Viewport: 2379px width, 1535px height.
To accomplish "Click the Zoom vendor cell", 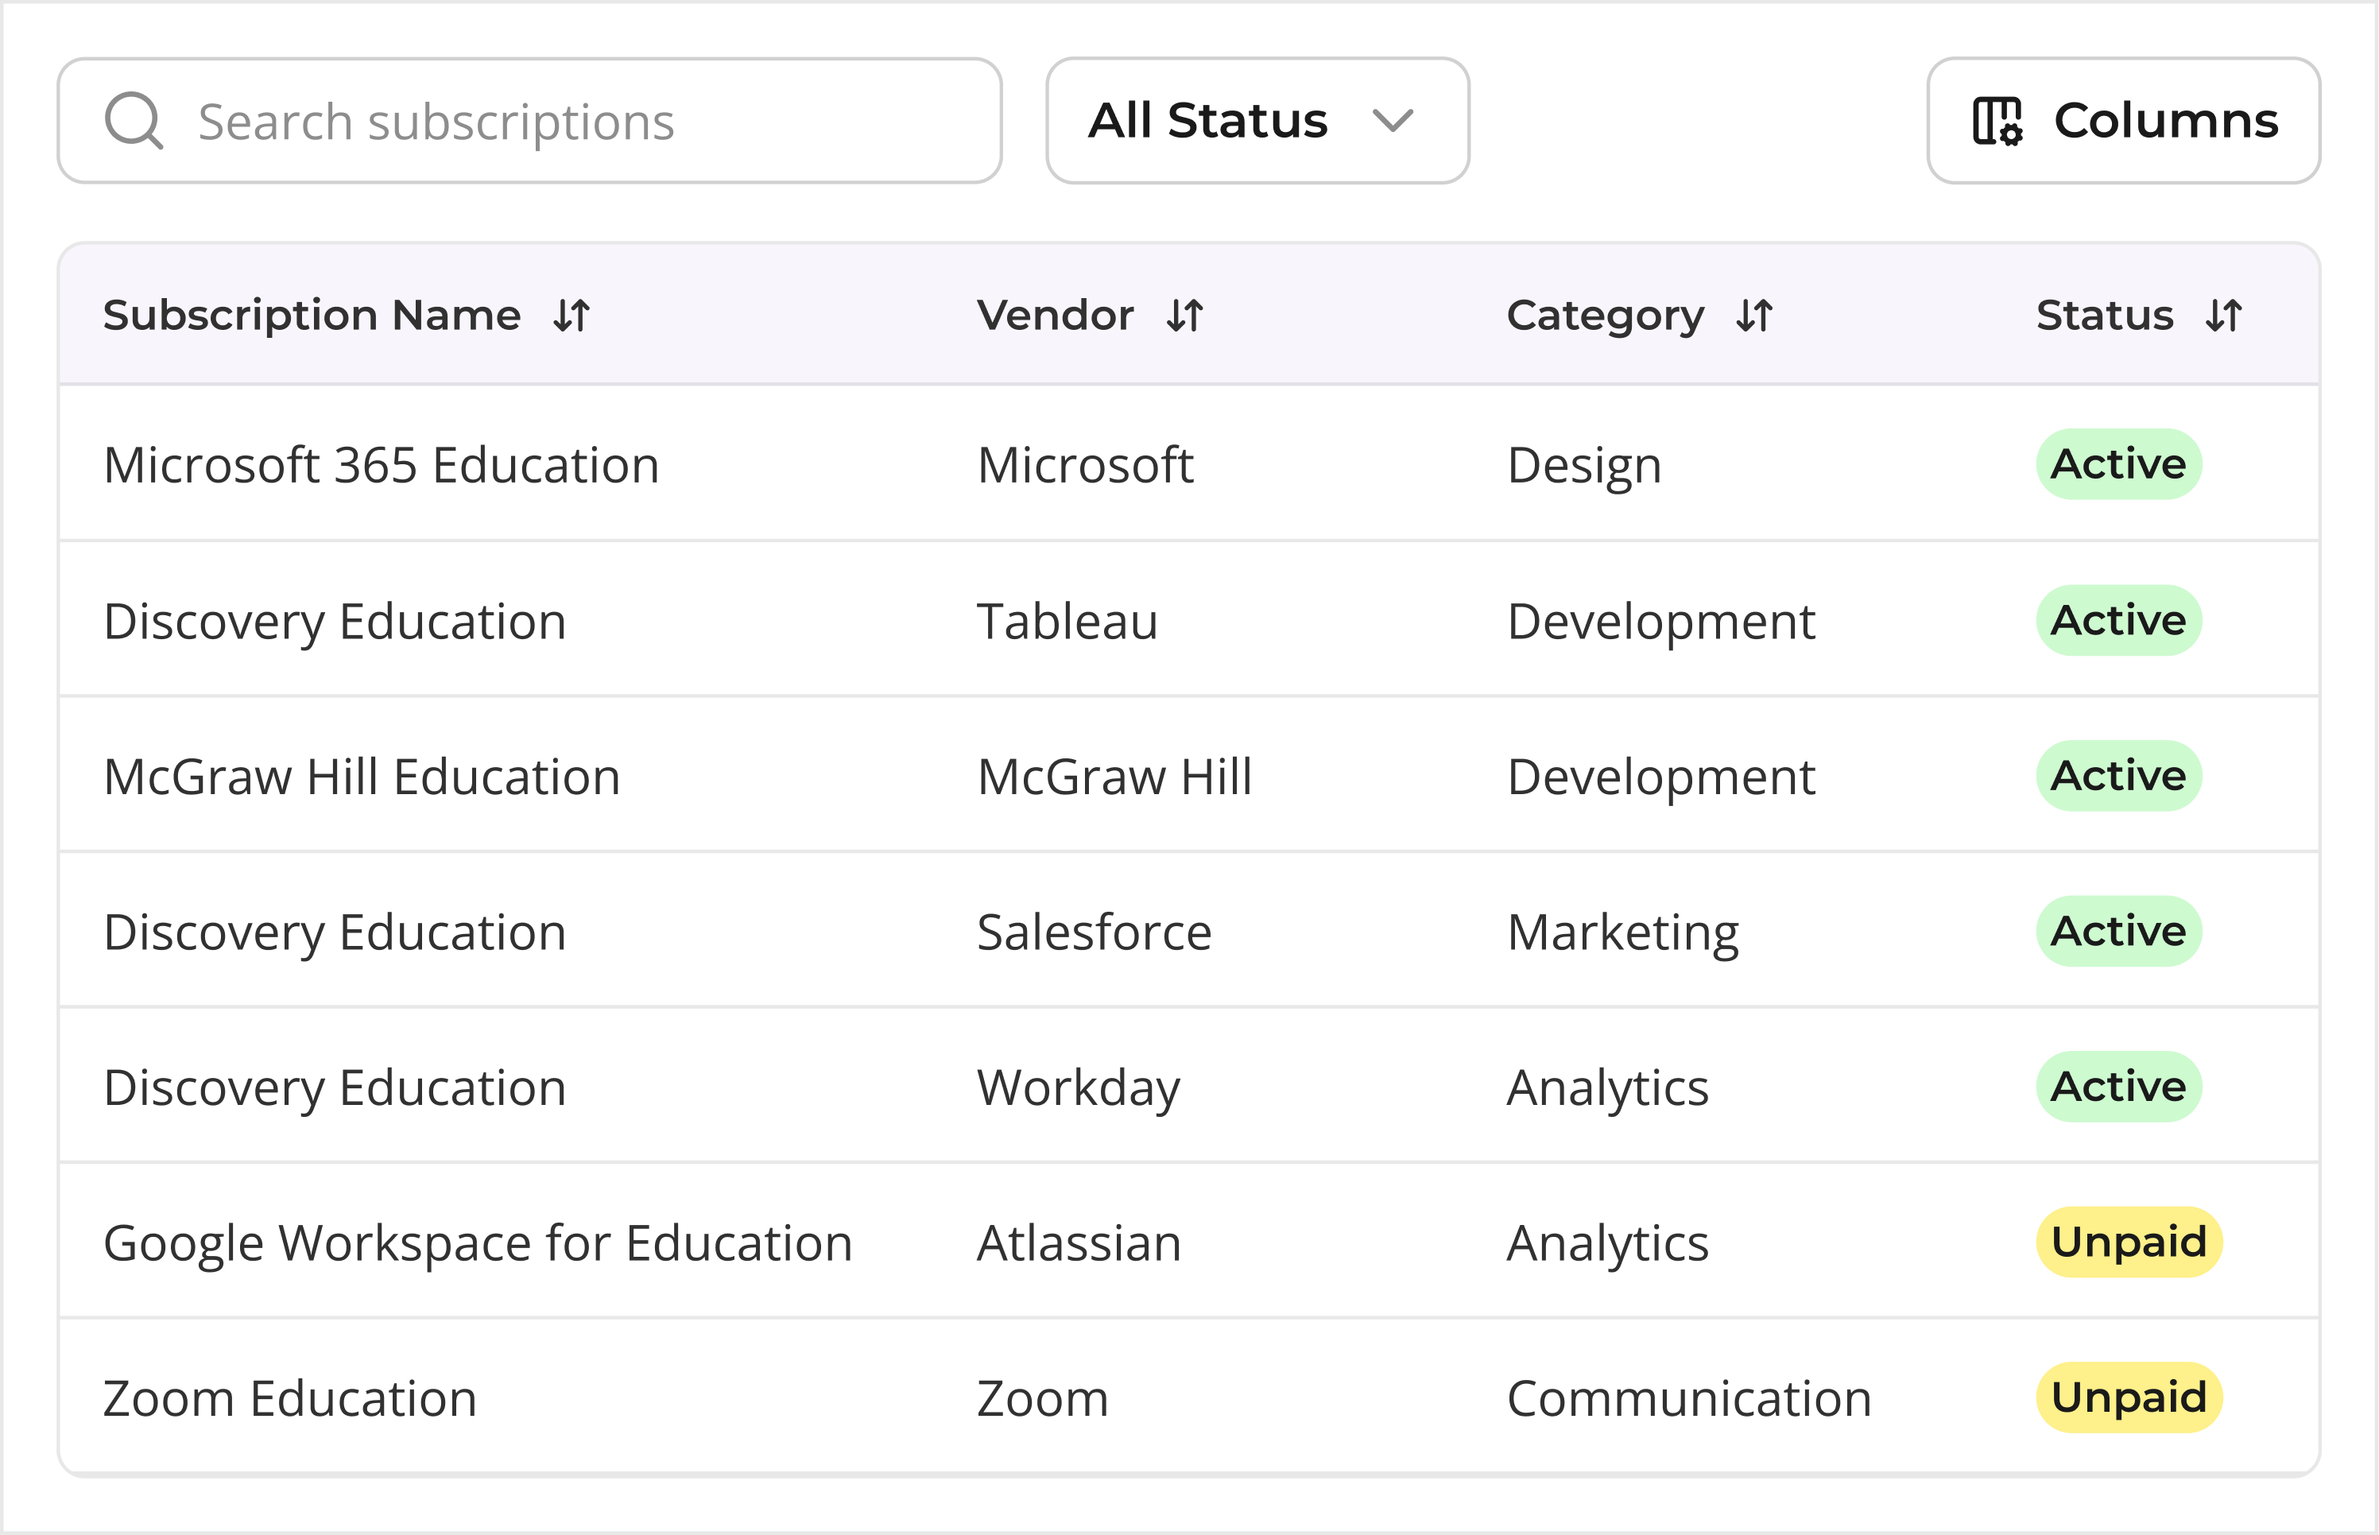I will 1043,1398.
